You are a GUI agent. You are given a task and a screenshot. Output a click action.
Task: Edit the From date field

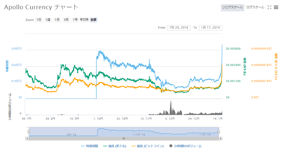tap(179, 28)
